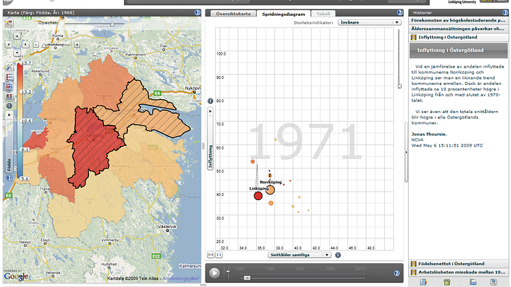Open help for the Historier panel

(505, 12)
